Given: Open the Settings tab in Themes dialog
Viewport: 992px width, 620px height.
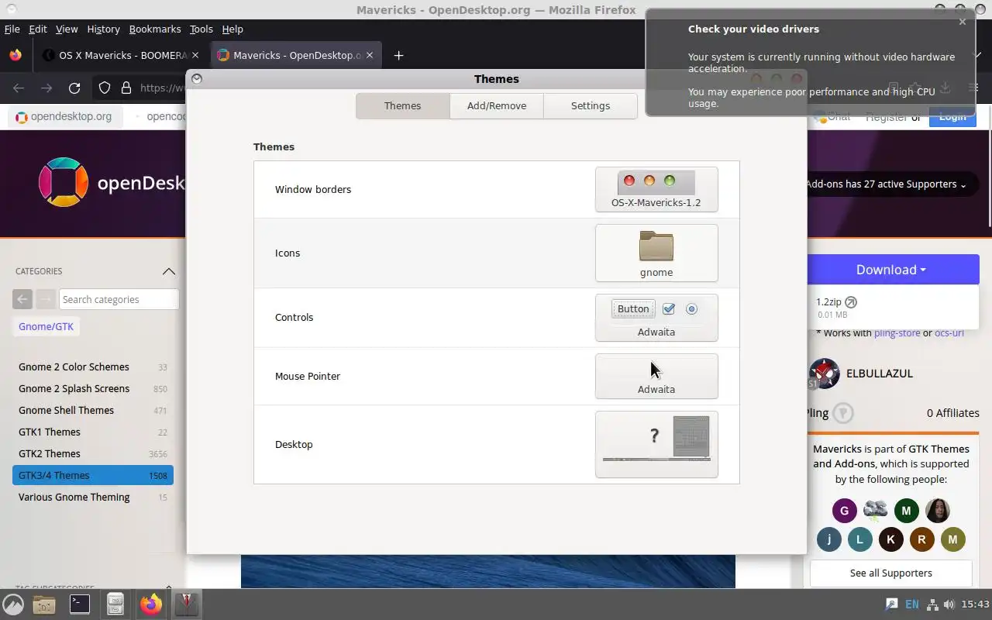Looking at the screenshot, I should coord(591,105).
